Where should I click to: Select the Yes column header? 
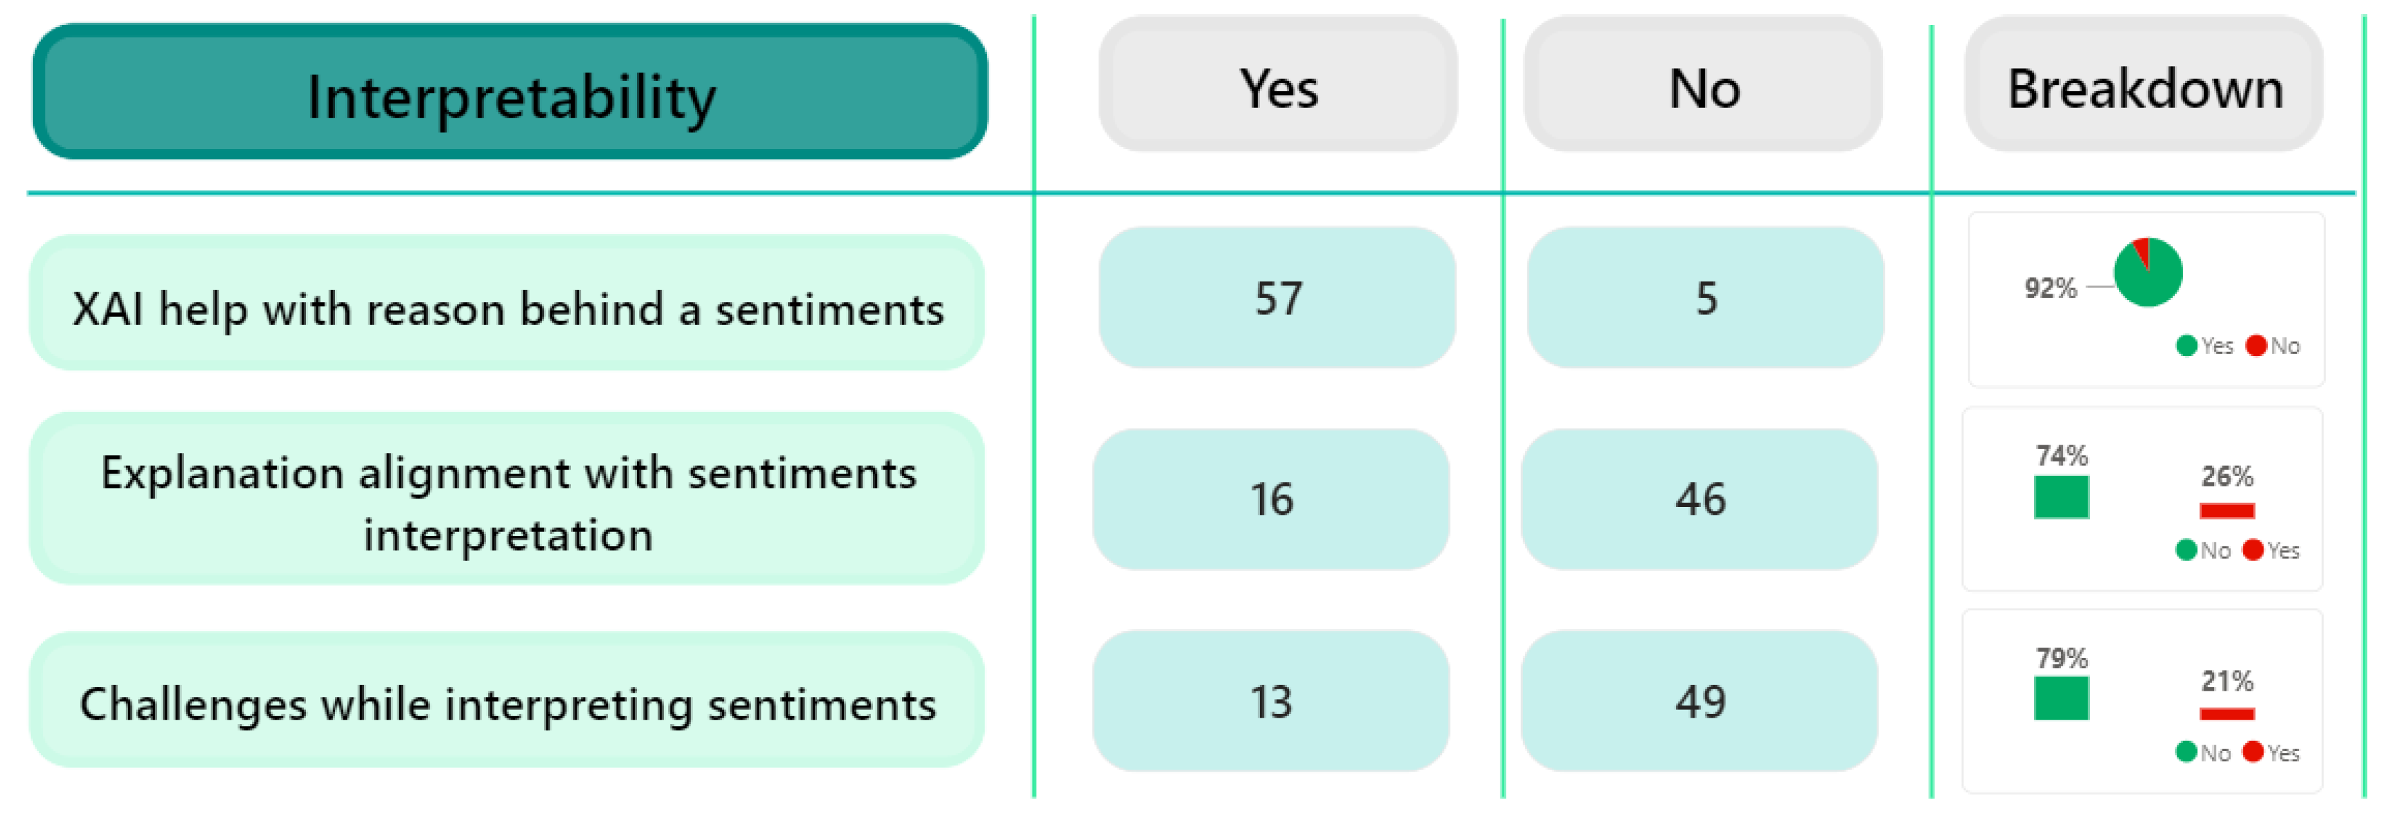pyautogui.click(x=1278, y=85)
